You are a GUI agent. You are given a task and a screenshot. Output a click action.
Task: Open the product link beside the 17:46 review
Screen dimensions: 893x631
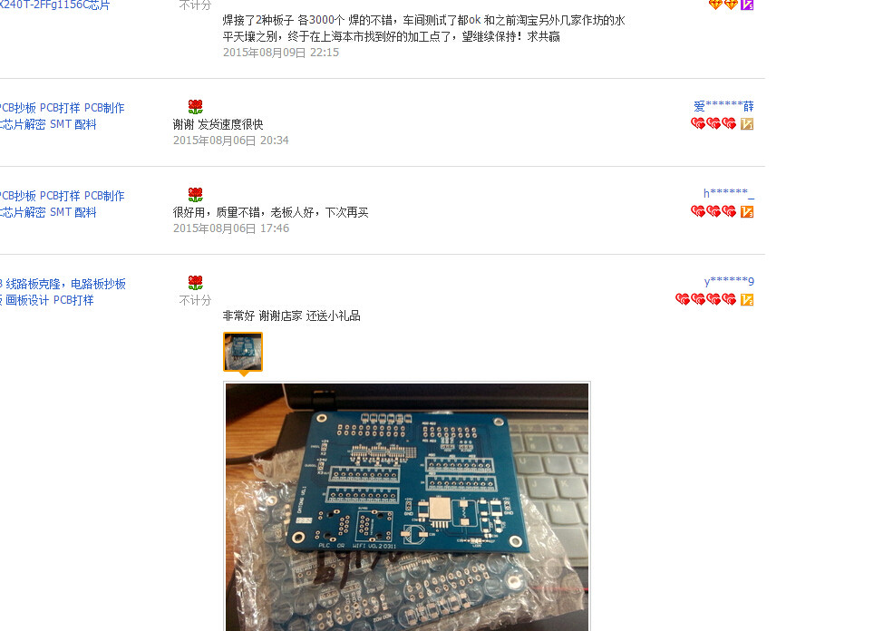pyautogui.click(x=62, y=204)
